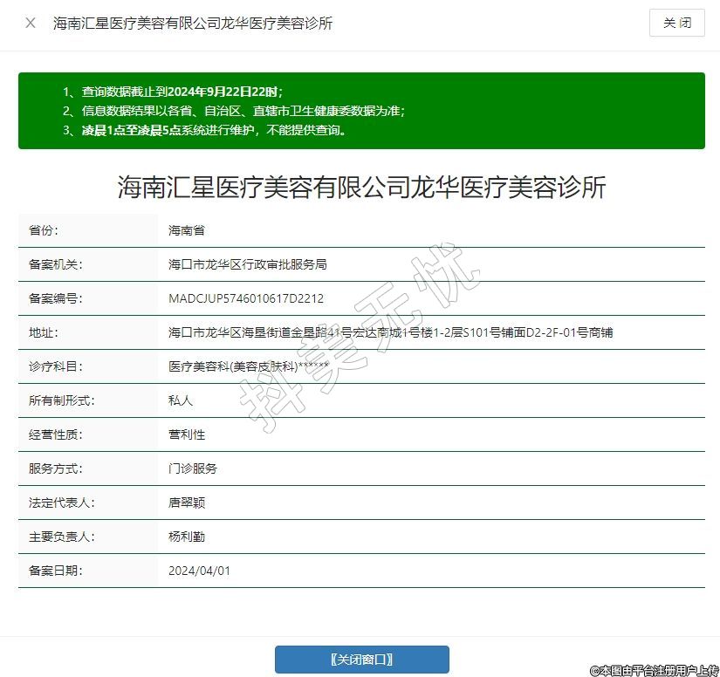Click the 备案编号 row label
720x677 pixels.
tap(55, 298)
